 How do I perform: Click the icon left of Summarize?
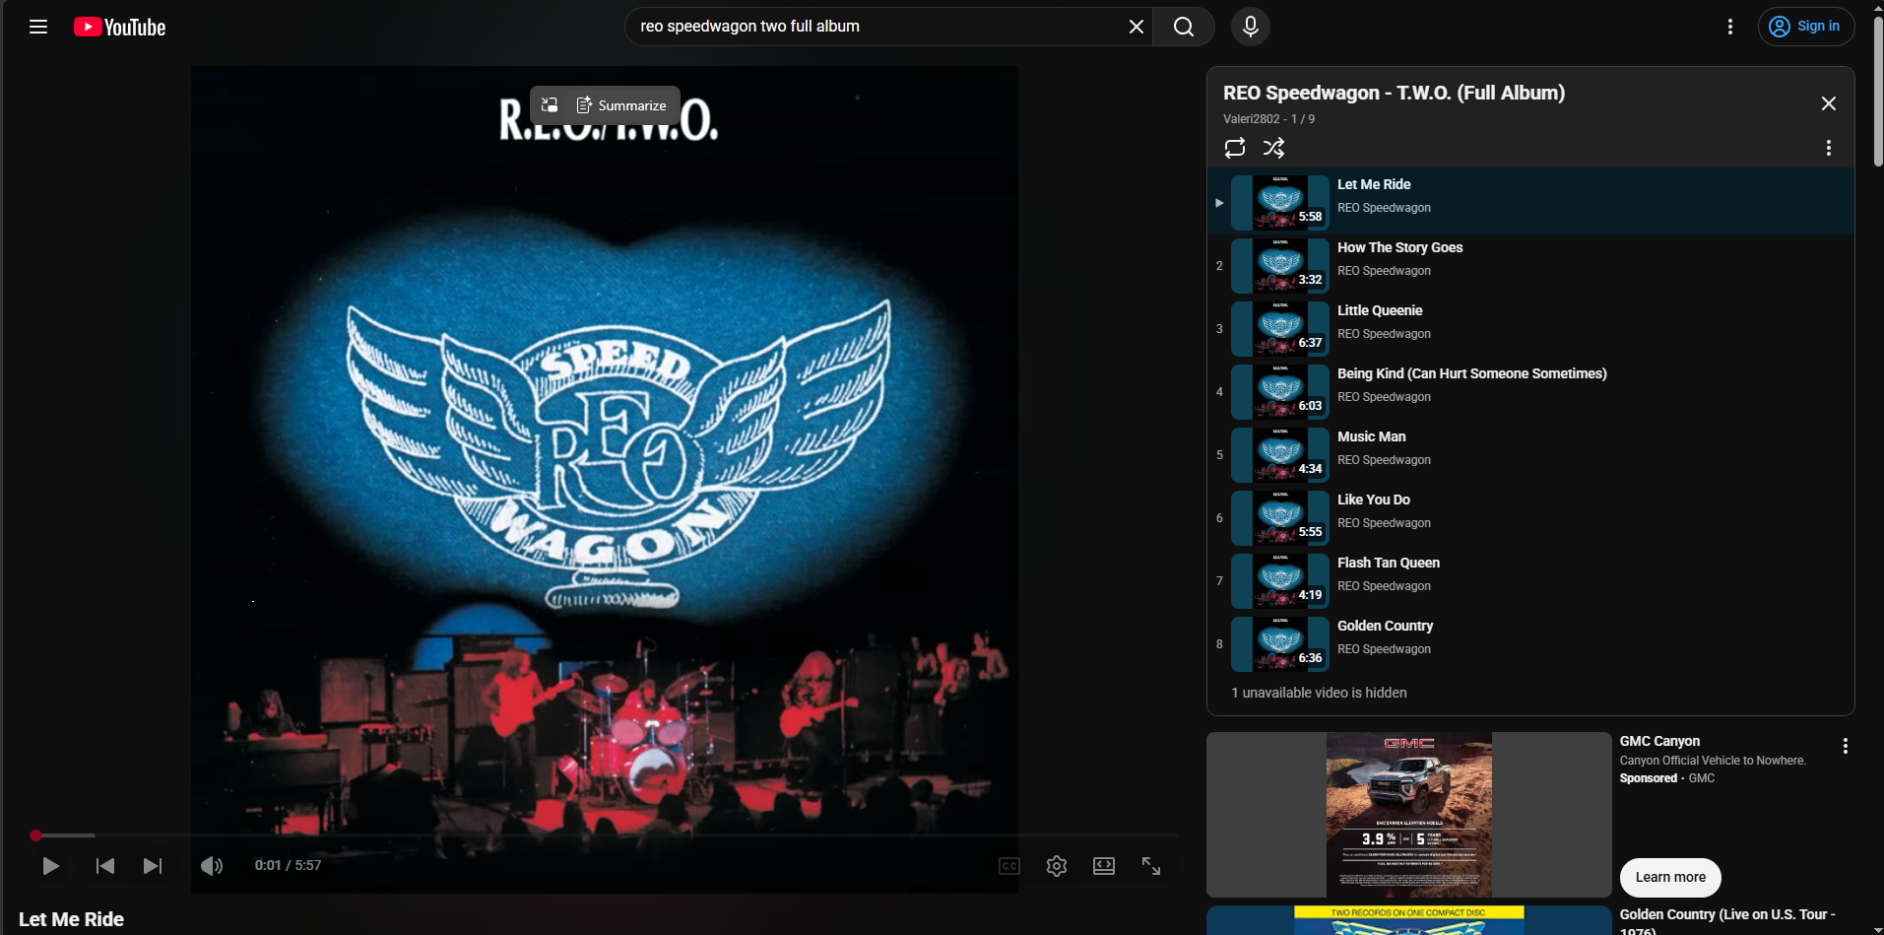click(550, 105)
